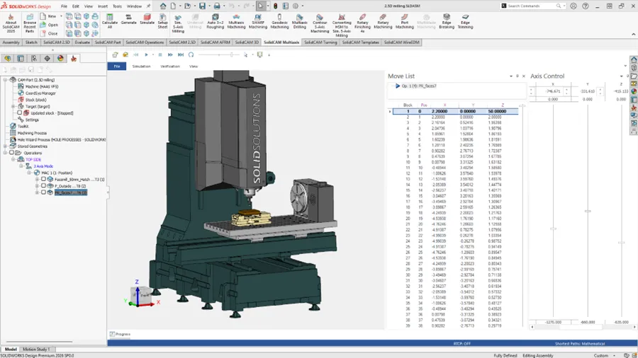Collapse the ribbon with the chevron
The width and height of the screenshot is (638, 358).
point(634,34)
